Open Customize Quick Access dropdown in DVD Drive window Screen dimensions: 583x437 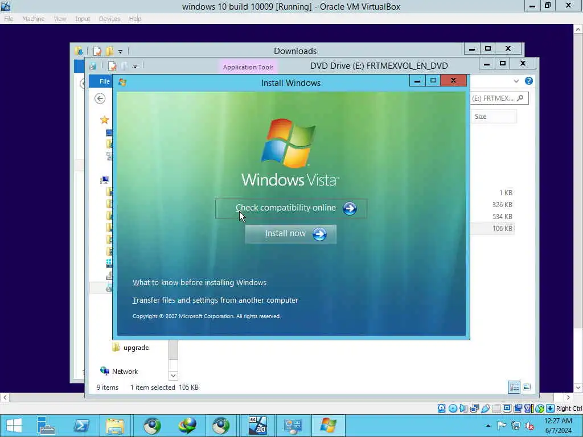[135, 67]
